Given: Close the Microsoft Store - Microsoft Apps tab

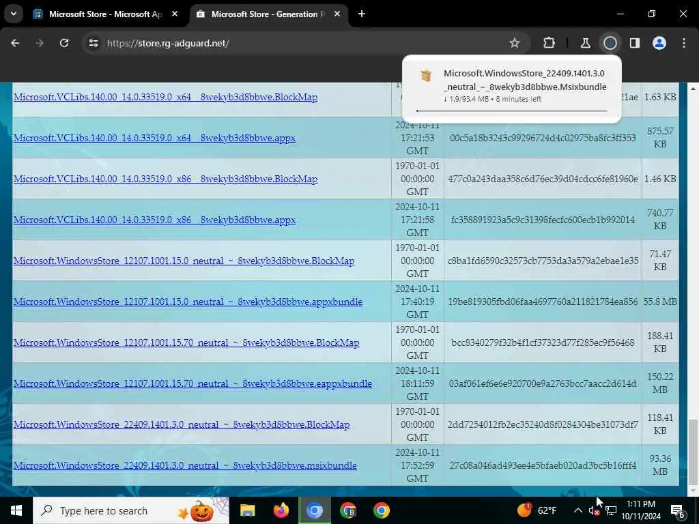Looking at the screenshot, I should 175,14.
